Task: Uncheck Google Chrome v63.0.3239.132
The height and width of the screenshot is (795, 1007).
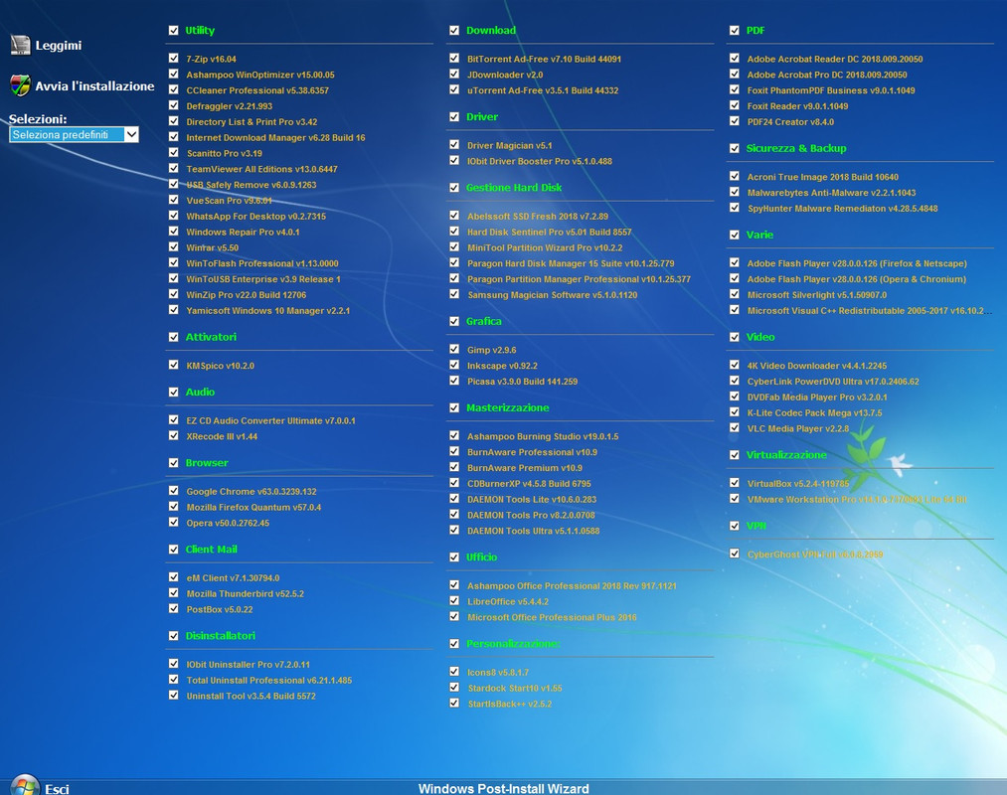Action: click(173, 491)
